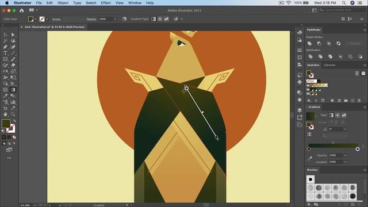Switch swatches to thumbnail grid view

pyautogui.click(x=363, y=74)
